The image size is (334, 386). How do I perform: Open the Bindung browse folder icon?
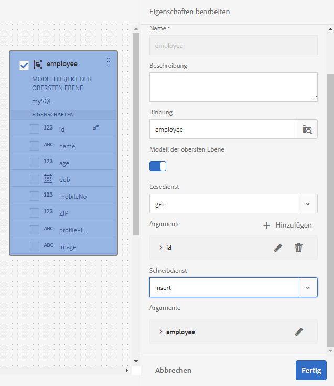coord(307,129)
